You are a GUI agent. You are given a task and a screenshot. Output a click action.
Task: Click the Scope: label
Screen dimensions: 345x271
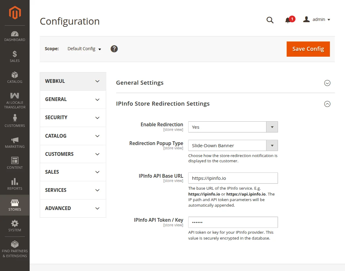[52, 49]
